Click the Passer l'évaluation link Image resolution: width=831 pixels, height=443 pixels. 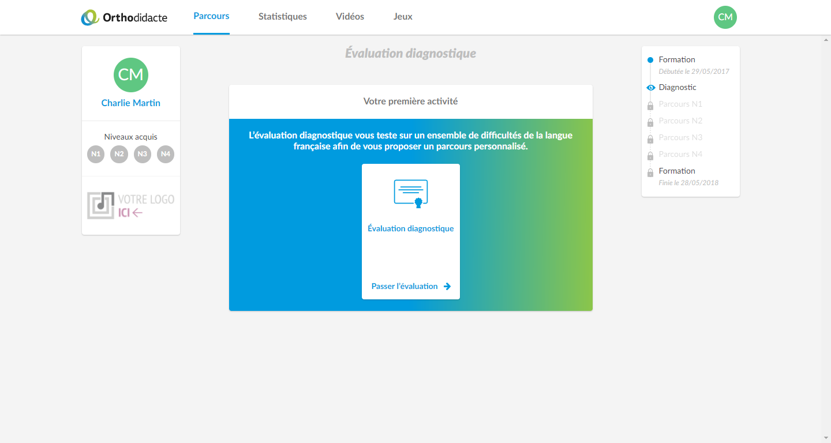405,287
